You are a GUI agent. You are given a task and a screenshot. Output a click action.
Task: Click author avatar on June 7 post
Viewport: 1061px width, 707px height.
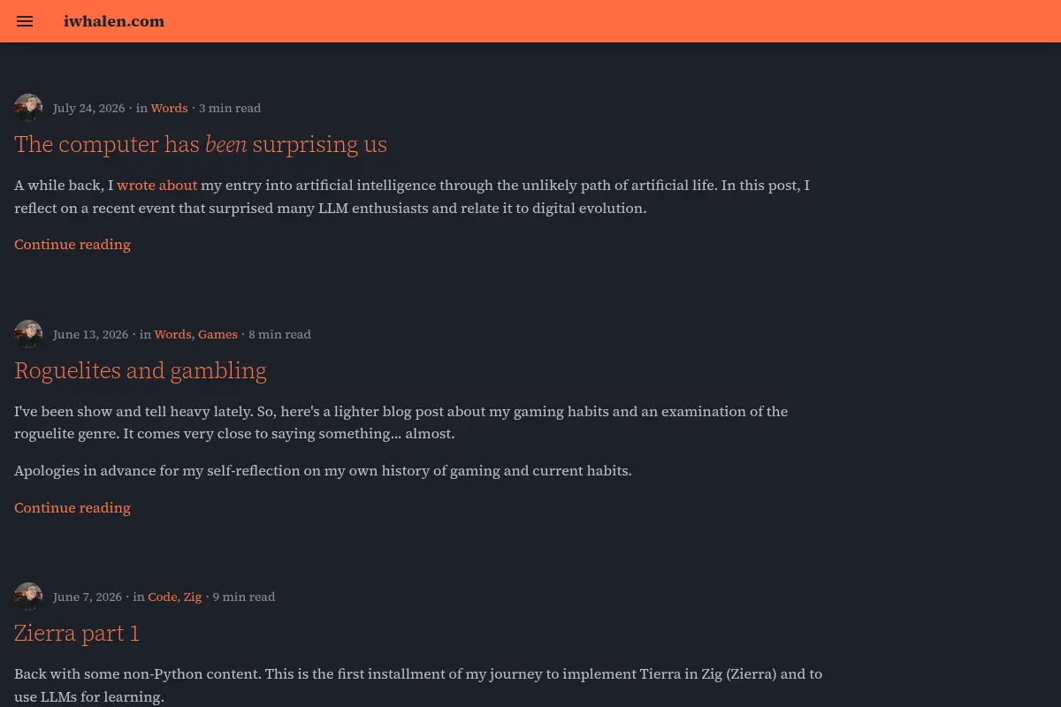[x=28, y=597]
